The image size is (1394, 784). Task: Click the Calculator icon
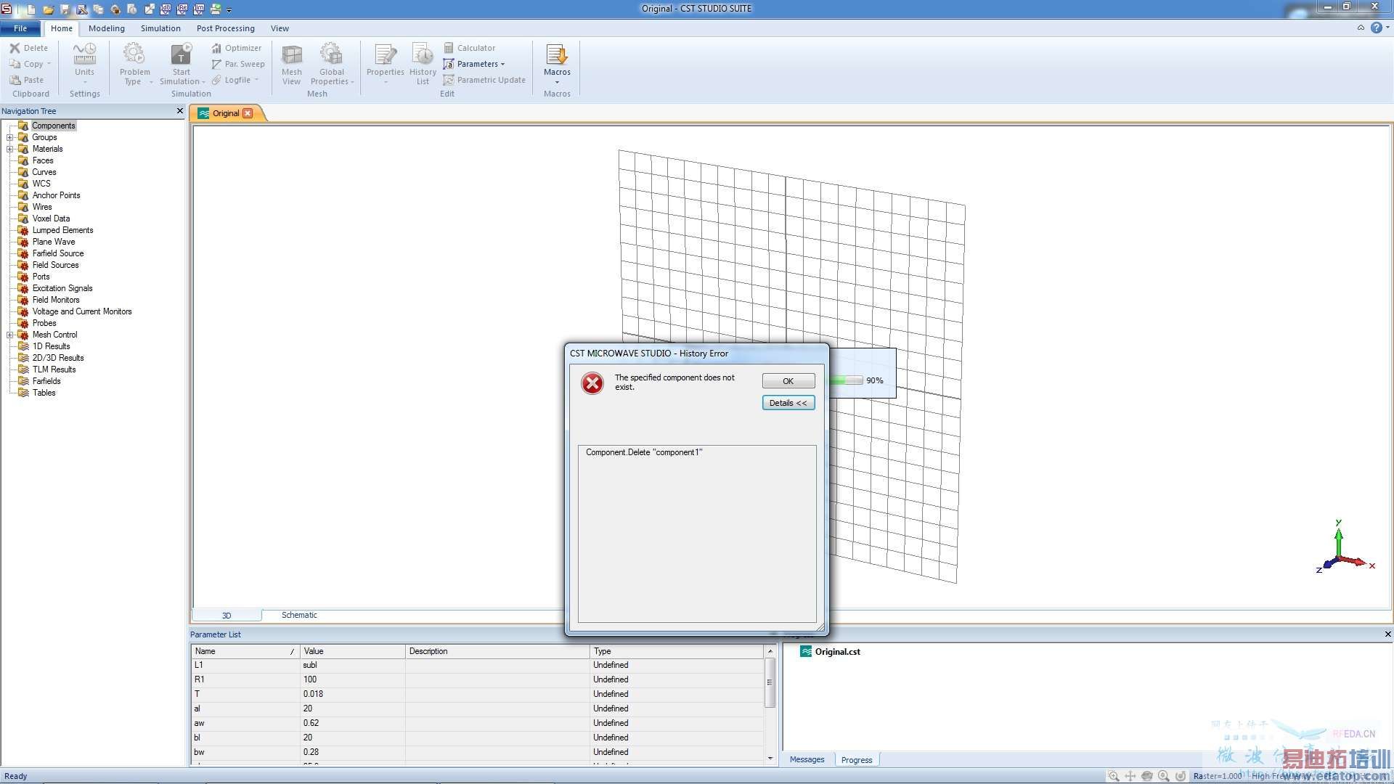[449, 48]
